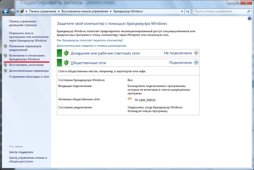Expand arrow after "Панель управления" breadcrumb
The width and height of the screenshot is (254, 170).
tap(59, 11)
